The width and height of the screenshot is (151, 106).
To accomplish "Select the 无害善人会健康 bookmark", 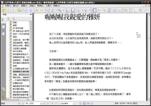I will (20, 48).
